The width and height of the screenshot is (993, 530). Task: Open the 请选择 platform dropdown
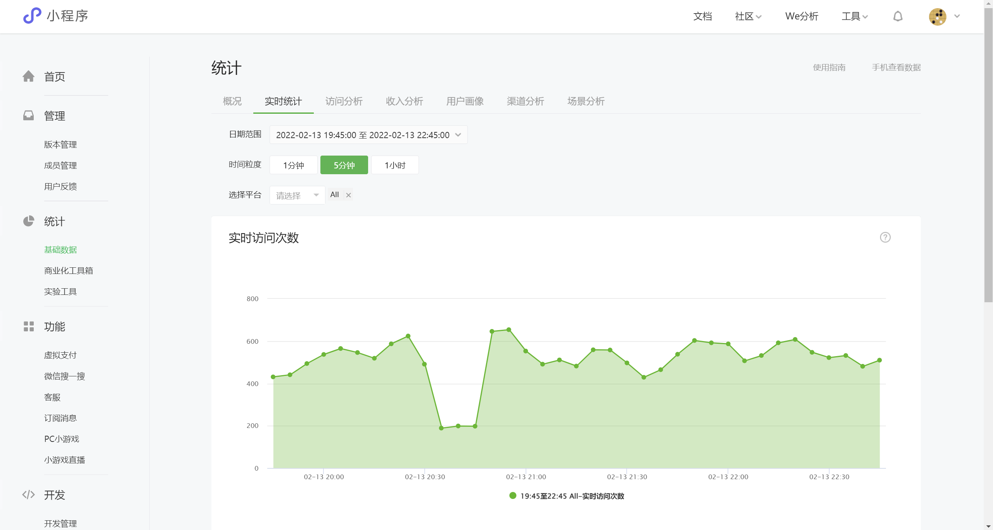click(x=297, y=195)
